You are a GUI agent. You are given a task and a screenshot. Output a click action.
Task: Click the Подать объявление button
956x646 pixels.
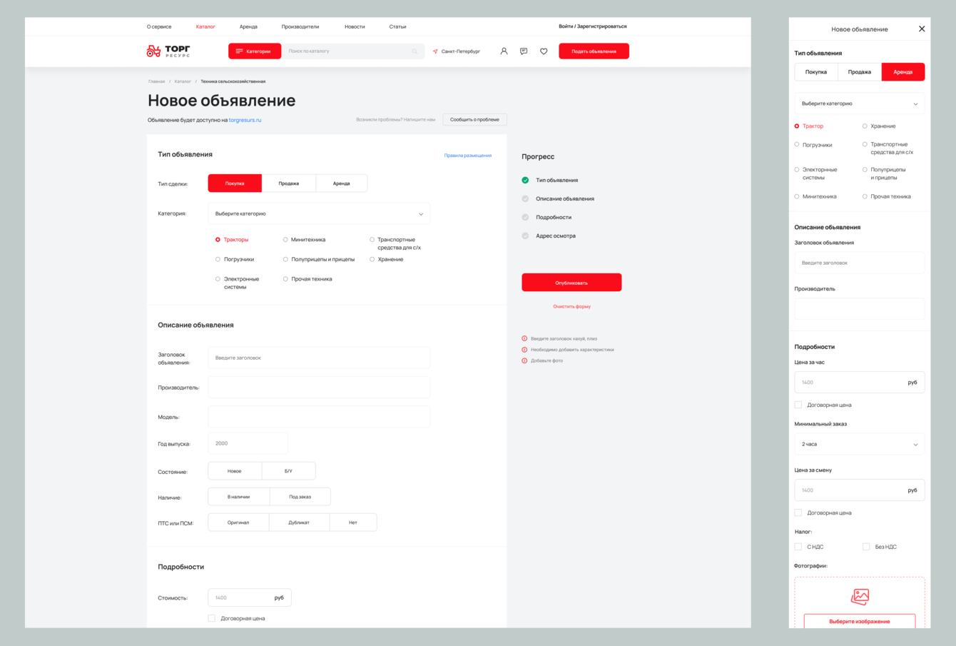[594, 51]
